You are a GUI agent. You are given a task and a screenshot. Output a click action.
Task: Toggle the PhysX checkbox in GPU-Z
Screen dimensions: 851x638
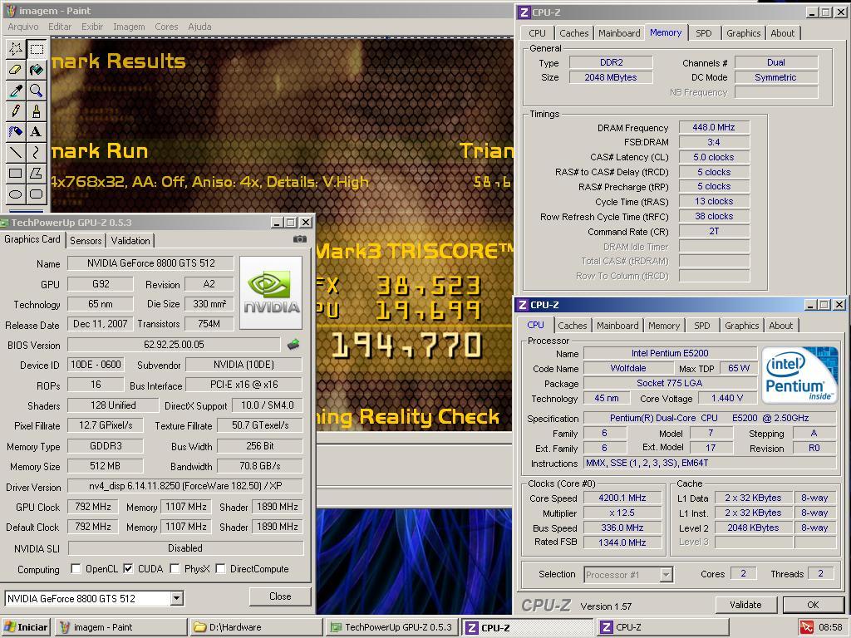point(175,568)
